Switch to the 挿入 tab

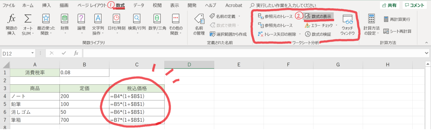pos(46,5)
